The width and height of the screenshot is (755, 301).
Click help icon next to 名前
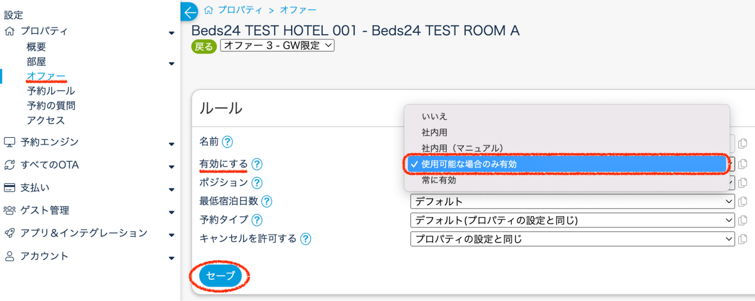(227, 142)
